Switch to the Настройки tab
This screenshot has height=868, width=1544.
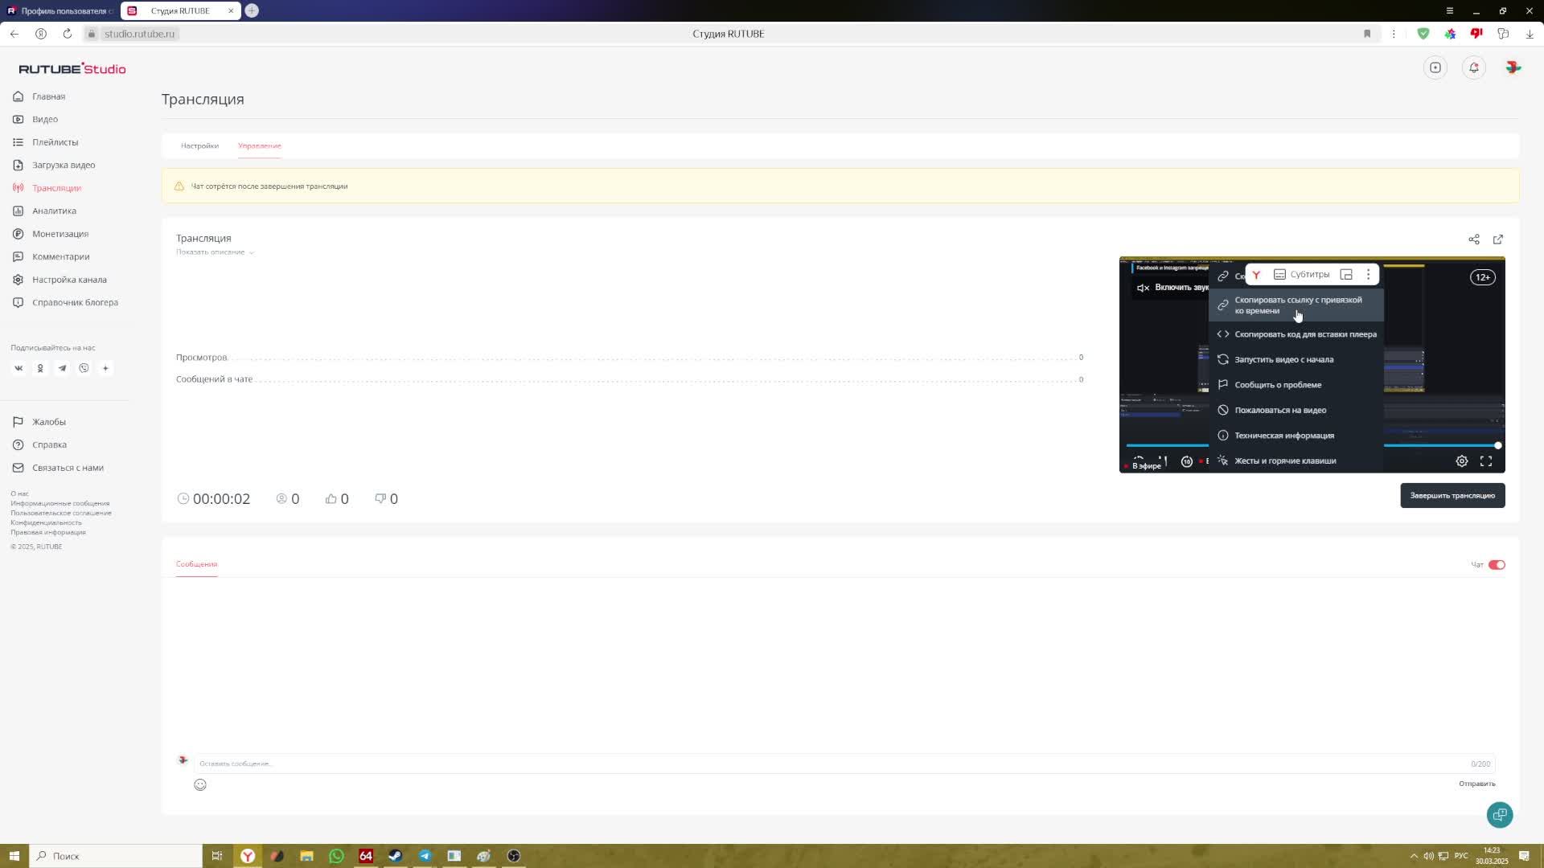[x=199, y=145]
